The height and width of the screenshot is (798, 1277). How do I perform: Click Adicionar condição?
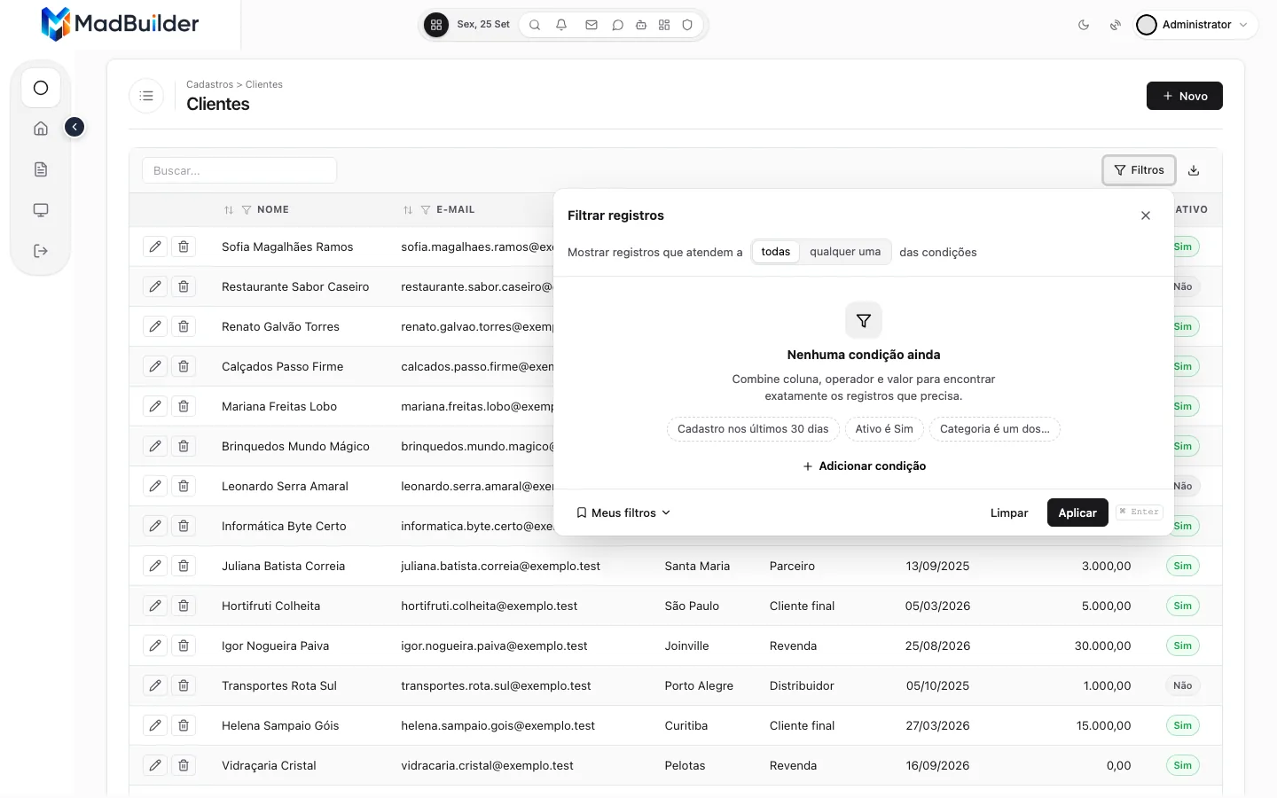(x=864, y=466)
